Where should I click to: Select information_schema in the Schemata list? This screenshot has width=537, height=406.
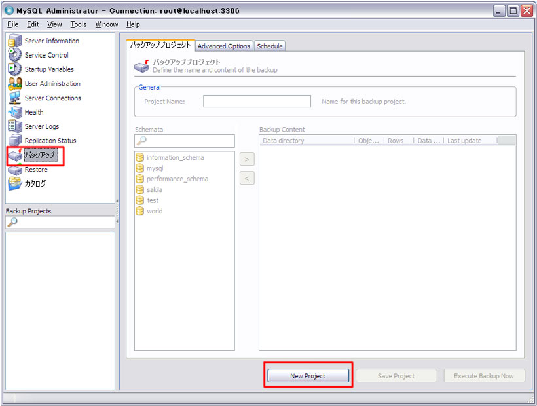(x=176, y=157)
